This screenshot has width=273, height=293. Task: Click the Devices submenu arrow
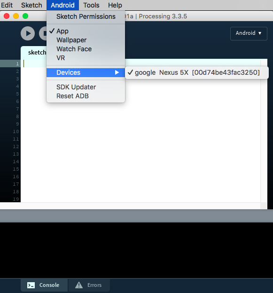coord(117,72)
